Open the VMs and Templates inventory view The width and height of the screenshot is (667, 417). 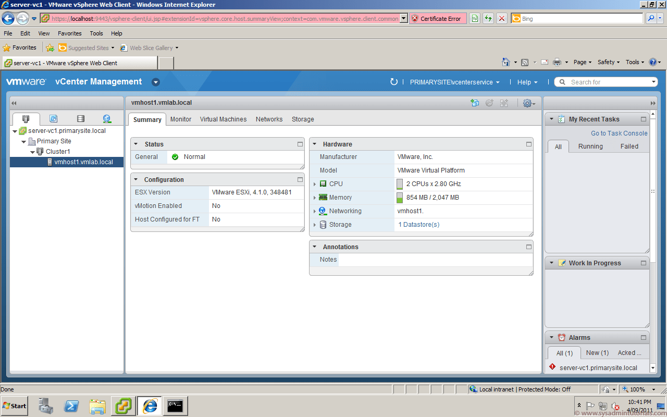[x=54, y=118]
